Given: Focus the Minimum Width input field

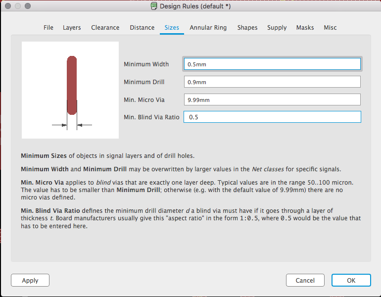Looking at the screenshot, I should (x=272, y=64).
